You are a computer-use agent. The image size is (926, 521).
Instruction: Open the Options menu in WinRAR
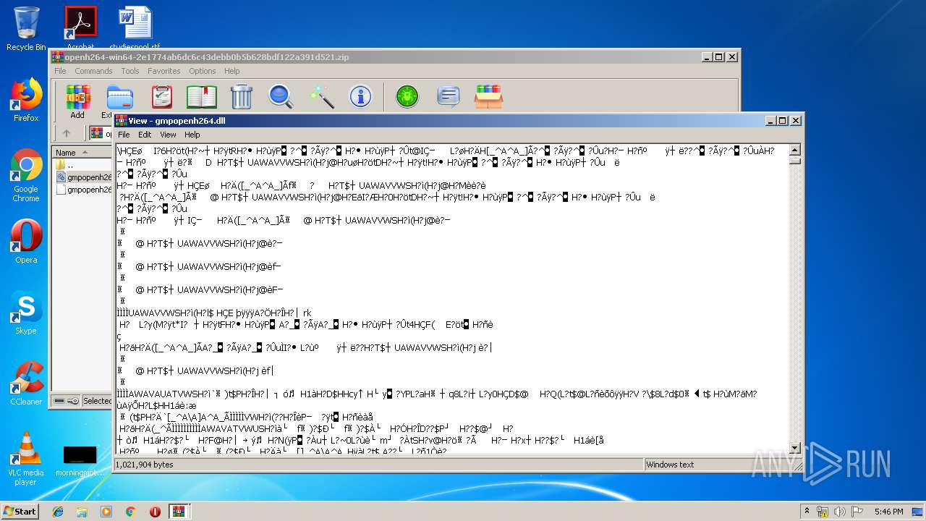click(203, 71)
